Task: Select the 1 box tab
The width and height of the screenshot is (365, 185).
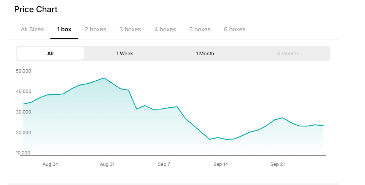Action: pos(64,29)
